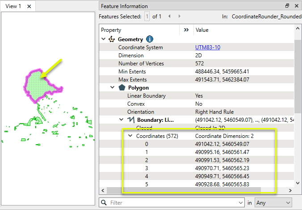Click the Polygon pentagon icon

tap(122, 88)
